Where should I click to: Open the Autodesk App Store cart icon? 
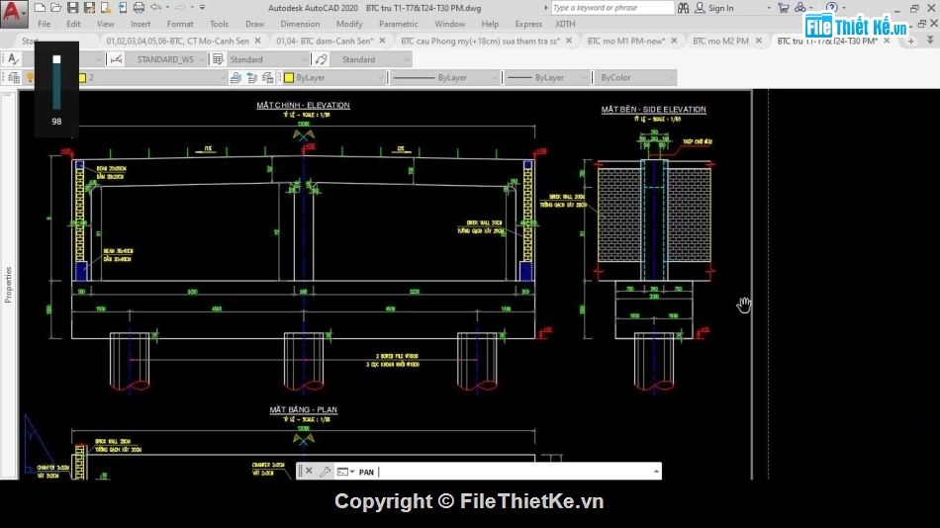(783, 8)
